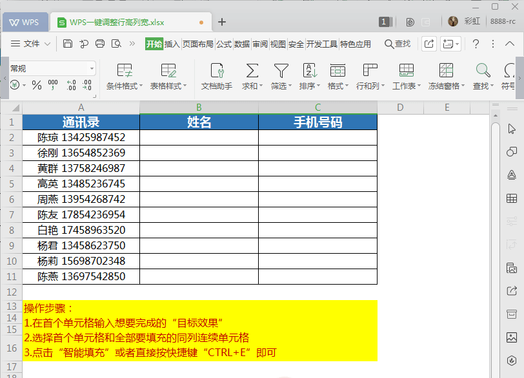
Task: Click the share icon in menu bar
Action: tap(429, 44)
